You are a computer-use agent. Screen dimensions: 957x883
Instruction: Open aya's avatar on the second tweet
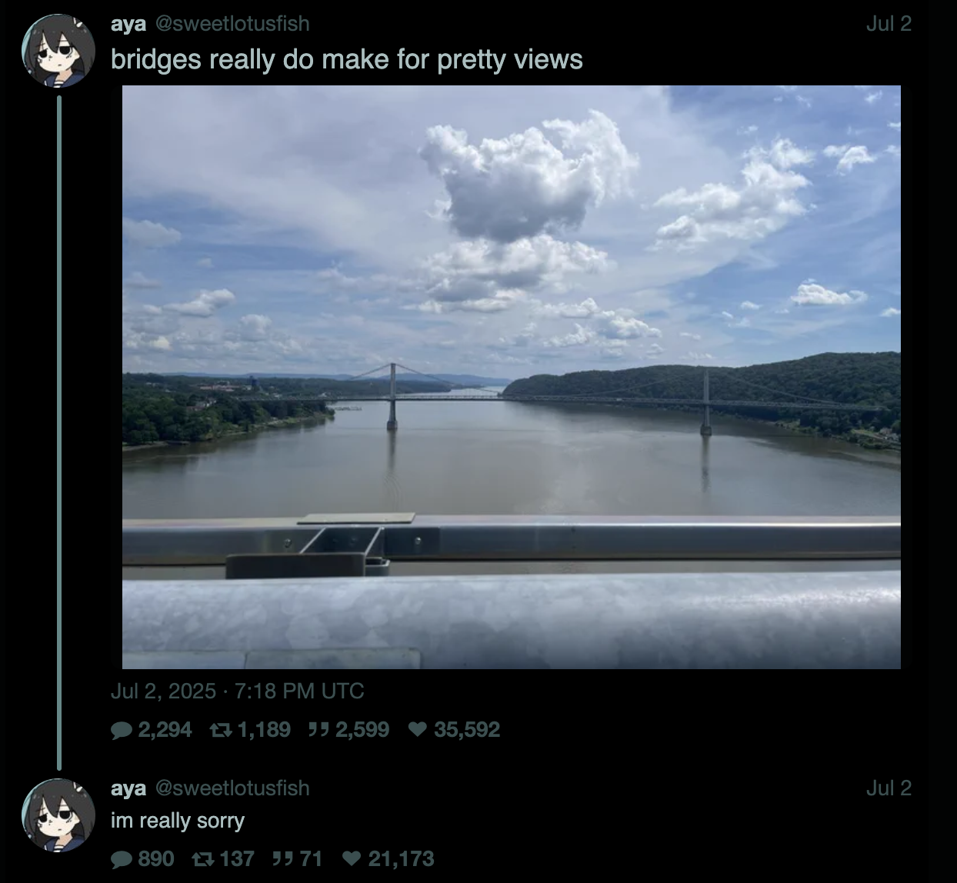58,815
